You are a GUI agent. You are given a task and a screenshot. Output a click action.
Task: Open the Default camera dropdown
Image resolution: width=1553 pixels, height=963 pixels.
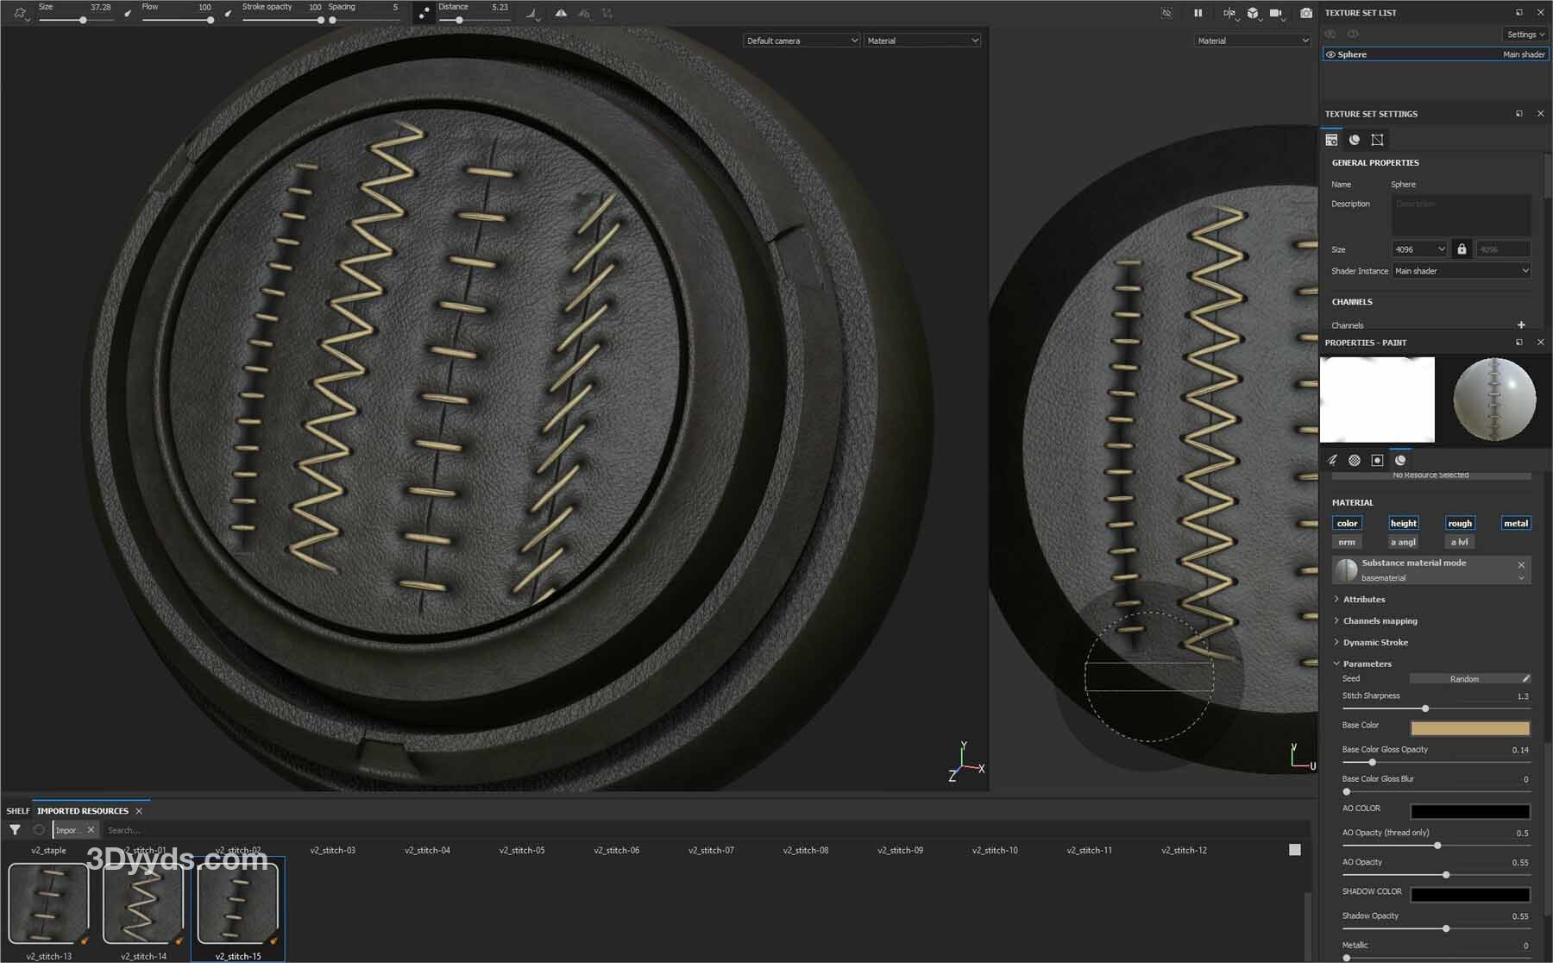(802, 41)
